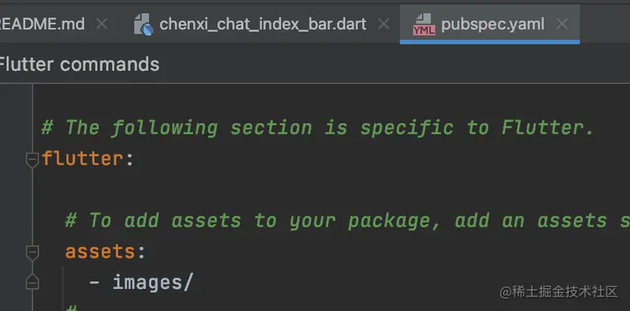Viewport: 630px width, 311px height.
Task: Click the partial # comment line below images/
Action: (x=72, y=306)
